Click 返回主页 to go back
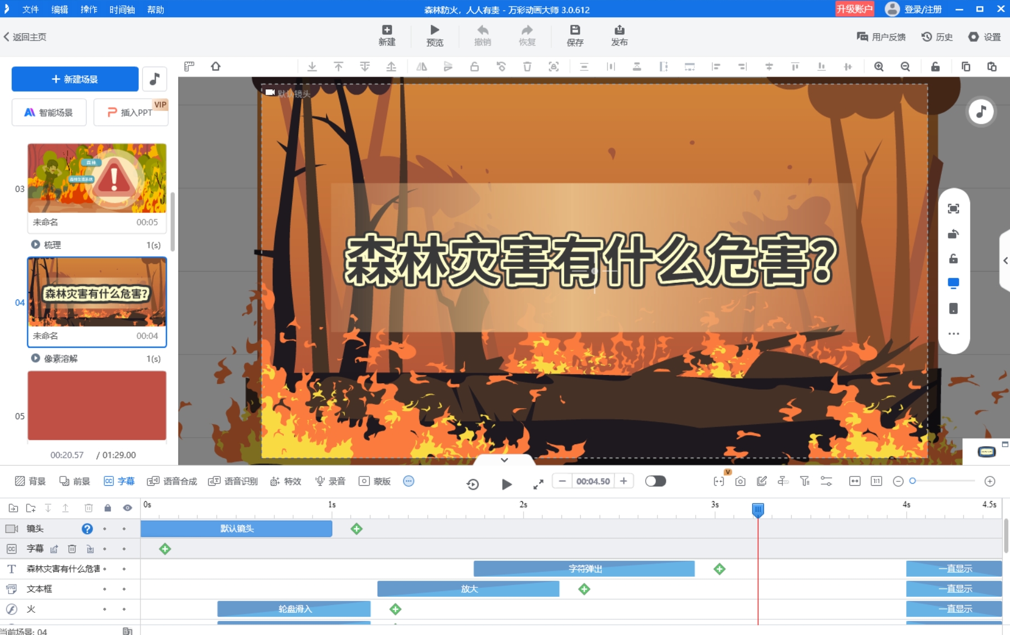This screenshot has width=1010, height=635. [x=25, y=37]
